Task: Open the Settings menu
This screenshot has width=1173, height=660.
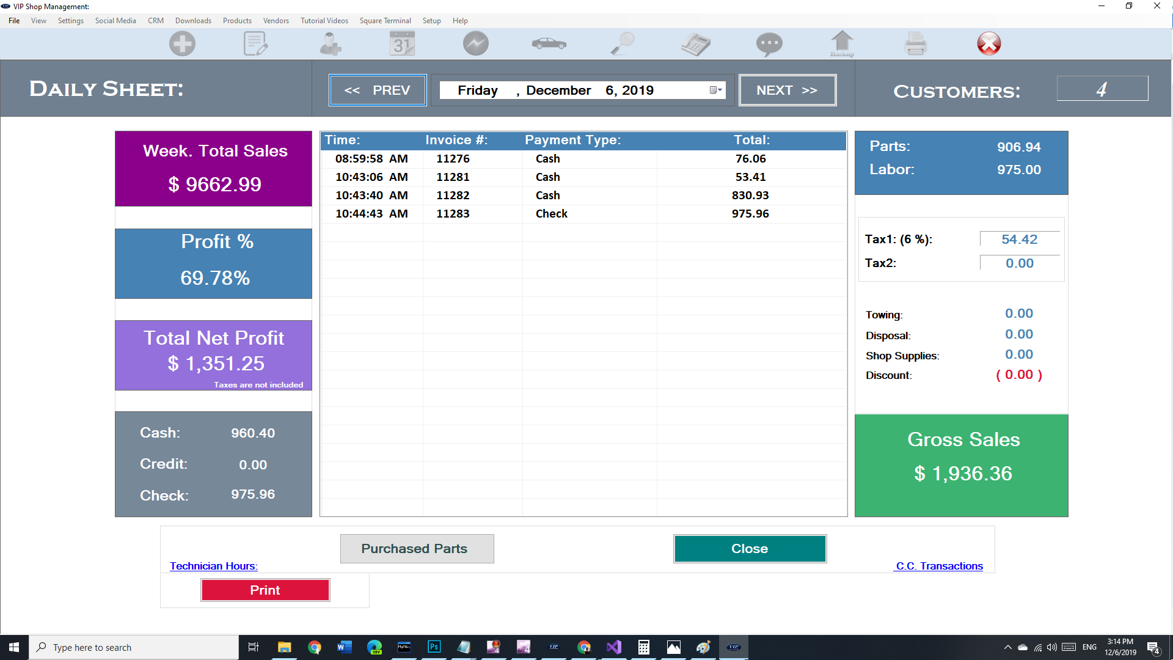Action: (71, 21)
